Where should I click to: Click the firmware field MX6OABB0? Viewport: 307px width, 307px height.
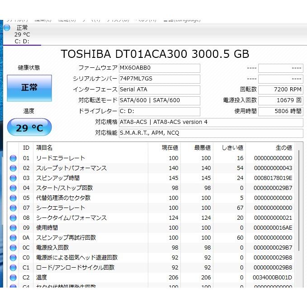click(x=160, y=68)
